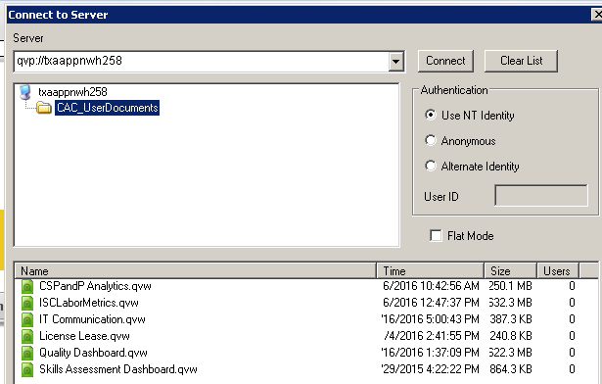Click the Clear List button
Image resolution: width=602 pixels, height=384 pixels.
tap(521, 61)
